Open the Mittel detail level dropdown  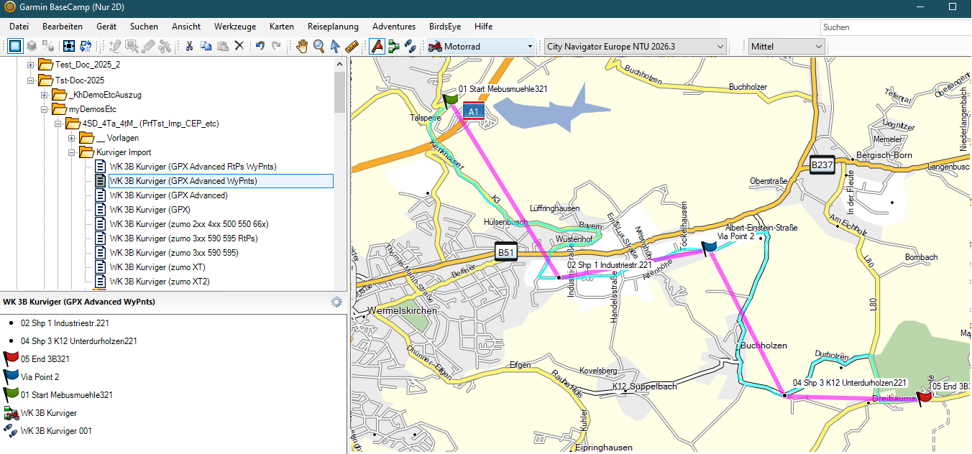tap(787, 46)
